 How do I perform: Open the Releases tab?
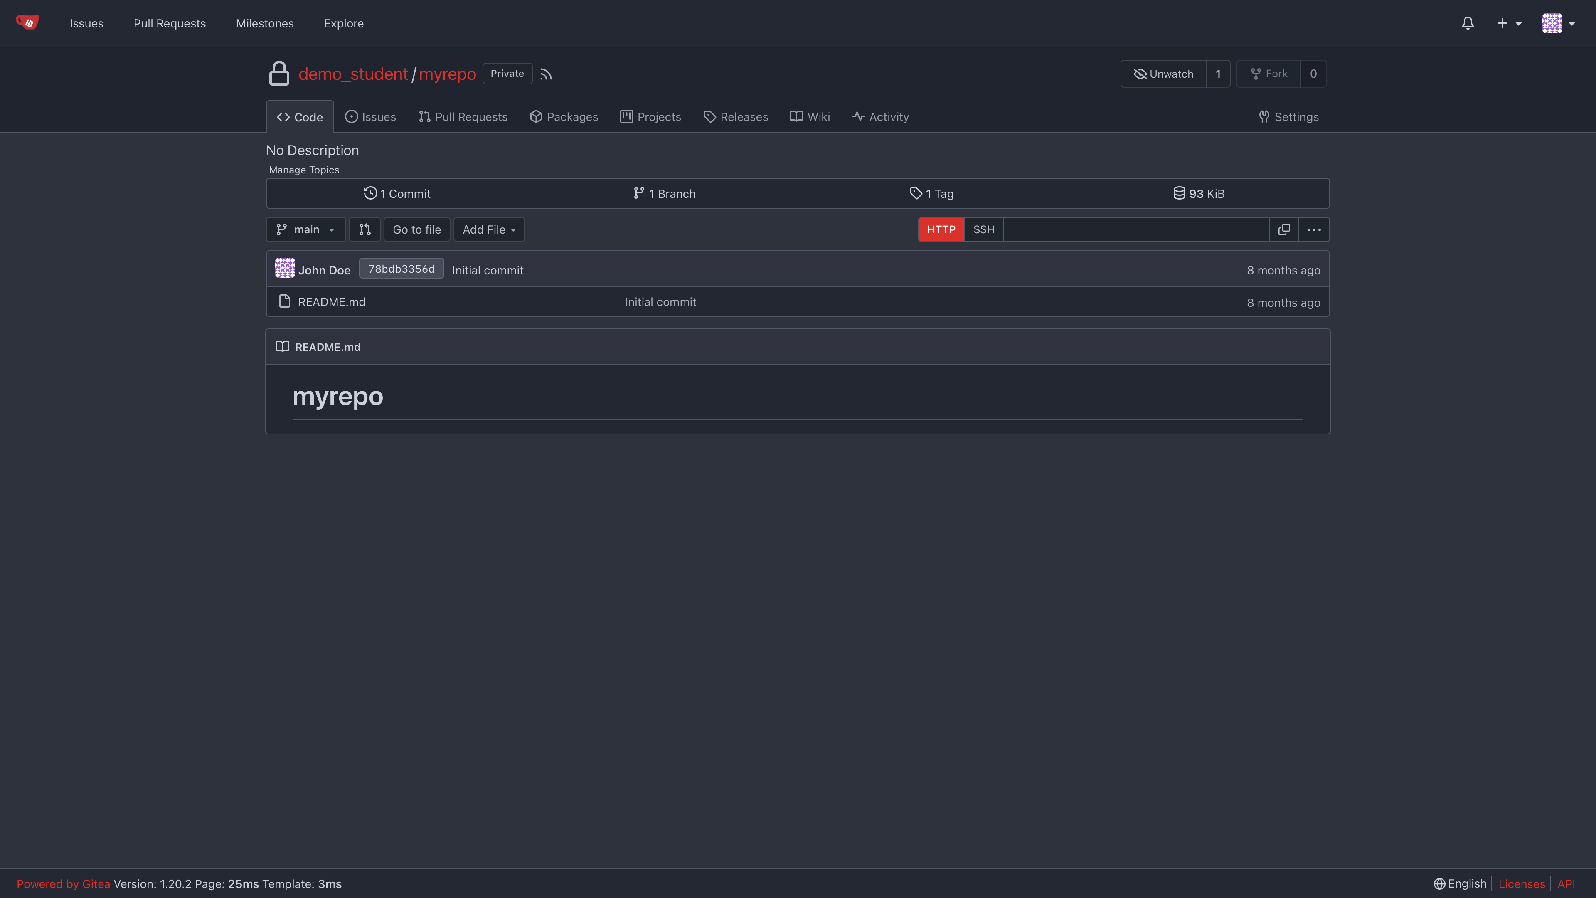pyautogui.click(x=735, y=116)
